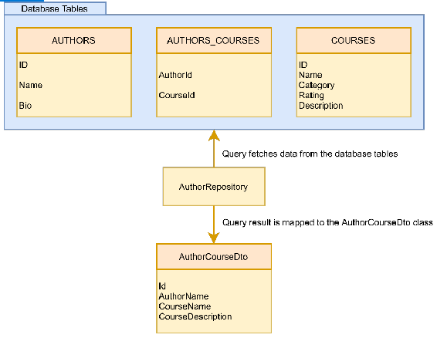
Task: Select the COURSES table header
Action: (354, 40)
